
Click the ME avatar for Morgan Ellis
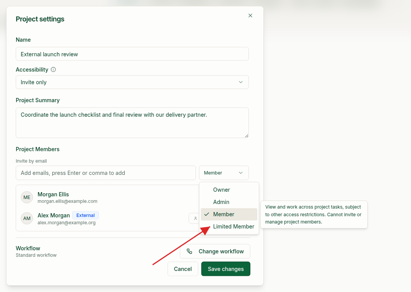(27, 197)
